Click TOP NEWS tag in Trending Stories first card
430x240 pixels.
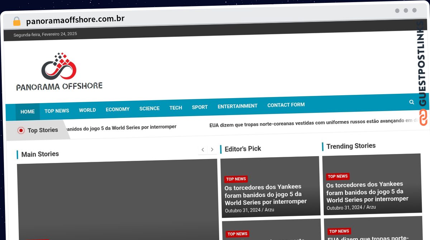pos(338,176)
